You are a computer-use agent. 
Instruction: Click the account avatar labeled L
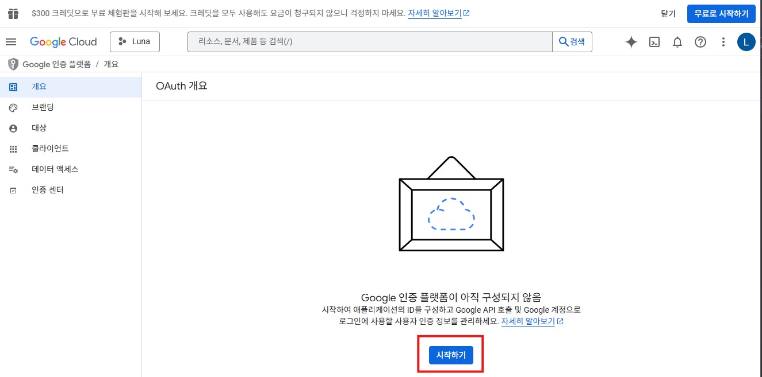click(746, 42)
